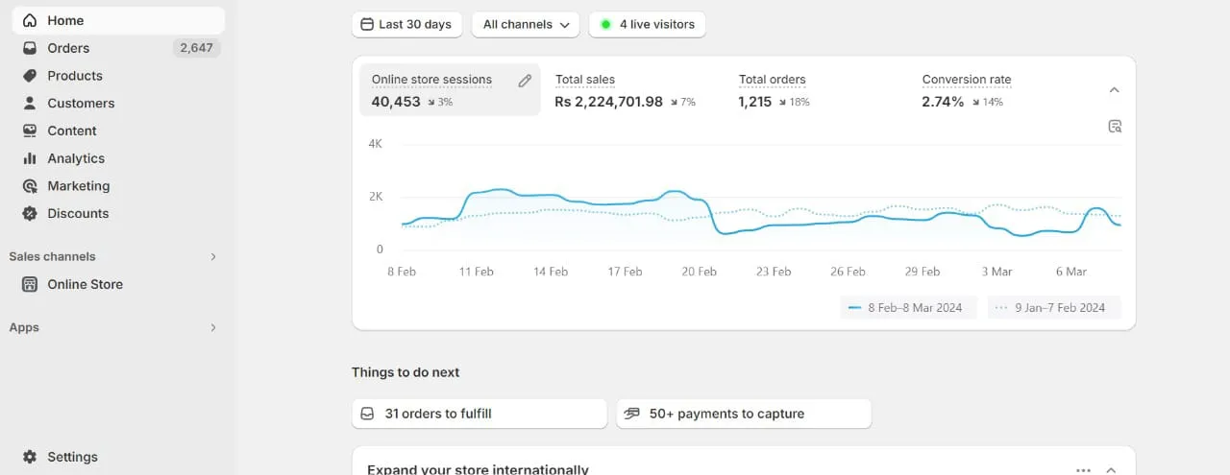Edit the Online store sessions metric pencil
Screen dimensions: 1230x475
pos(525,81)
